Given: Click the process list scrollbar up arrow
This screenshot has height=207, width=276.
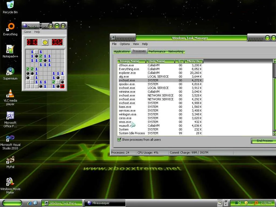Looking at the screenshot, I should click(x=274, y=61).
